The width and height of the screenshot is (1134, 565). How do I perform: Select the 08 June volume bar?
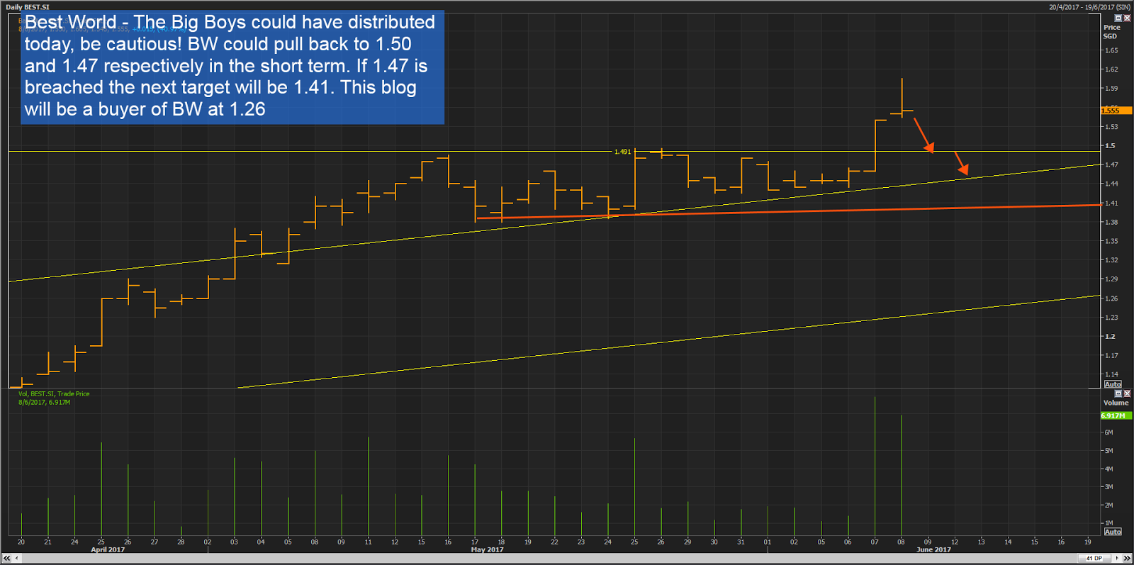point(902,475)
